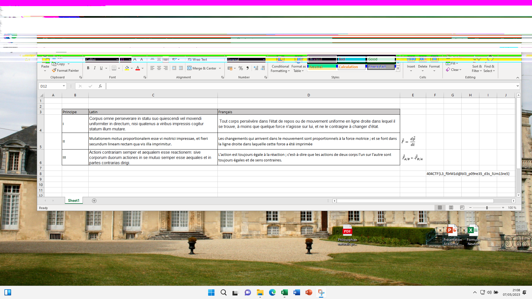Screen dimensions: 532x299
Task: Apply center horizontal alignment
Action: pos(159,68)
